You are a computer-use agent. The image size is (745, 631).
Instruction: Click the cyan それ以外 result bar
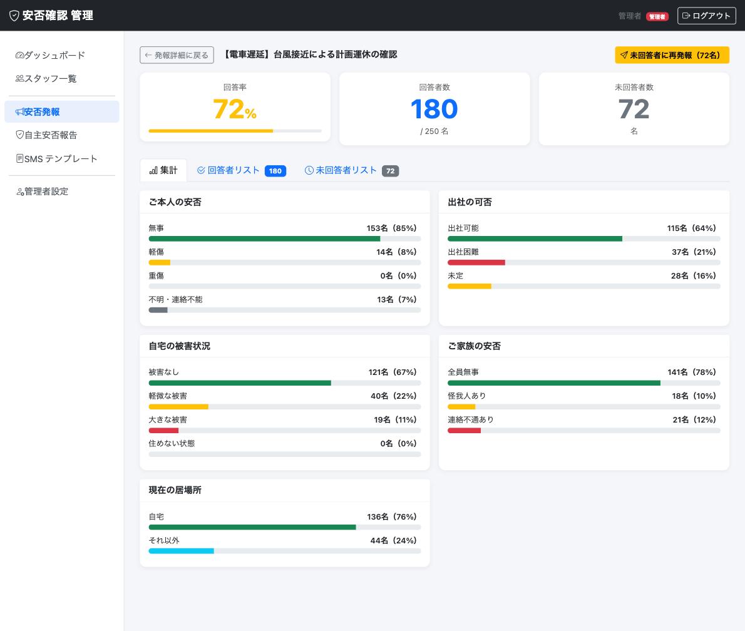pos(182,551)
